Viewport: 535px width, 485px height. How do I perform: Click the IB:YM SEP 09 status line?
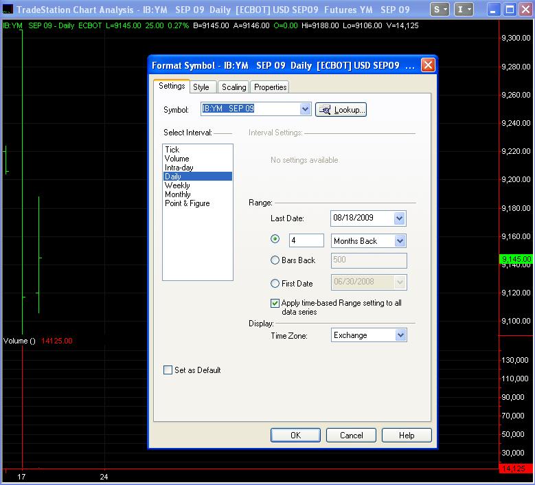[x=210, y=25]
